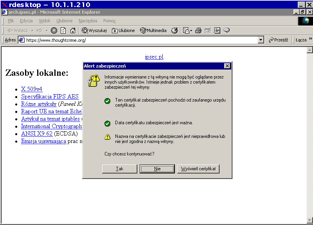Screen dimensions: 313x225
Task: Expand the Mail button dropdown arrow
Action: tap(191, 30)
